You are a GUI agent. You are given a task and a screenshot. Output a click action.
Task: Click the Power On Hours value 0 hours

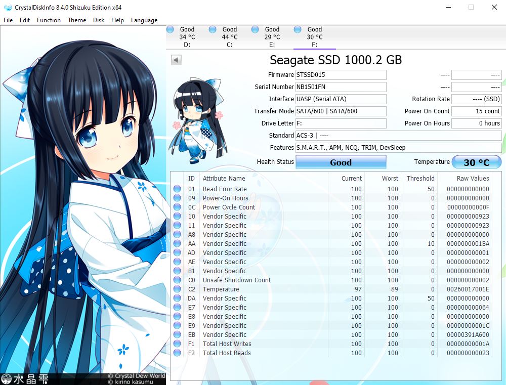476,123
